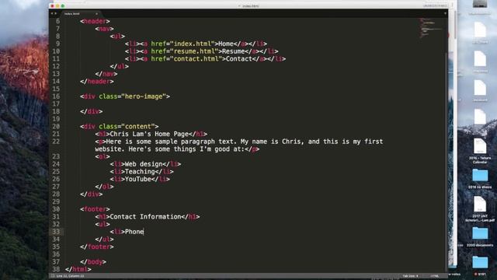Click line number 22 in gutter

[56, 142]
